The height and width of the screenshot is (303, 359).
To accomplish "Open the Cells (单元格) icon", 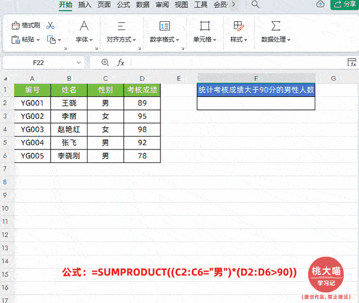I will coord(205,26).
